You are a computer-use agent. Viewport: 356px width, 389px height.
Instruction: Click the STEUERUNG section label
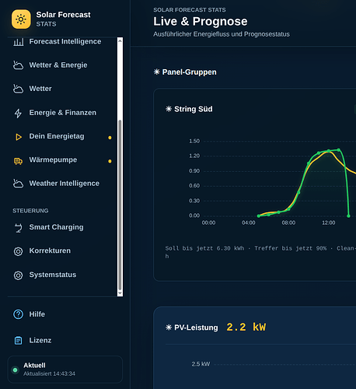point(30,211)
